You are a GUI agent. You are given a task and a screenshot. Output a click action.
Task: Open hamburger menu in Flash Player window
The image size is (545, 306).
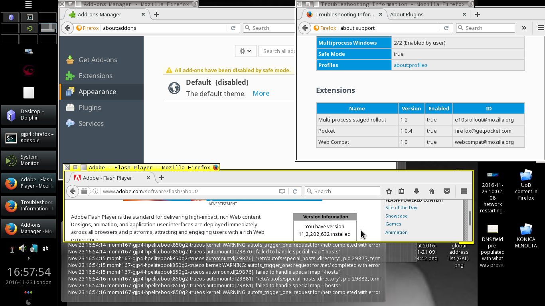[x=464, y=191]
